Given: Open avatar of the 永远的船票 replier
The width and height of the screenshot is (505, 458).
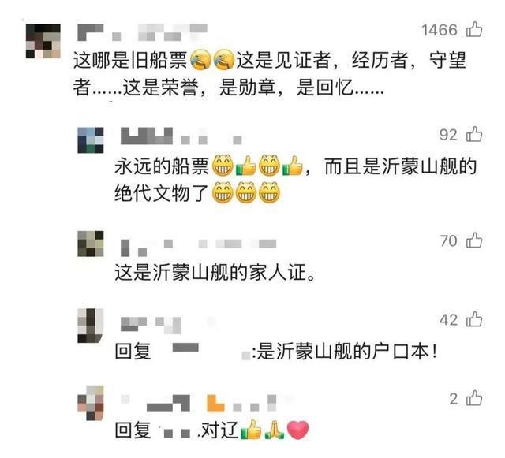Looking at the screenshot, I should click(91, 140).
